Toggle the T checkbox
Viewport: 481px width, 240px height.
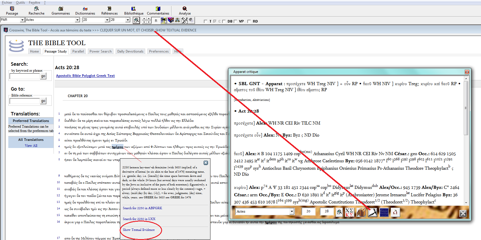pyautogui.click(x=205, y=21)
